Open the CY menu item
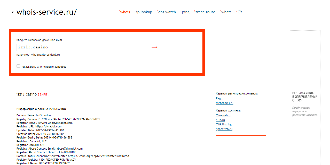 240,12
